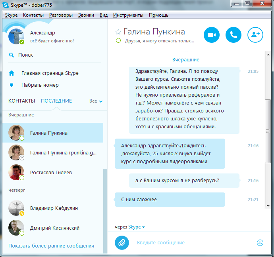Switch to the ПОСЛЕДНИЕ tab
Viewport: 274px width, 257px height.
point(56,101)
